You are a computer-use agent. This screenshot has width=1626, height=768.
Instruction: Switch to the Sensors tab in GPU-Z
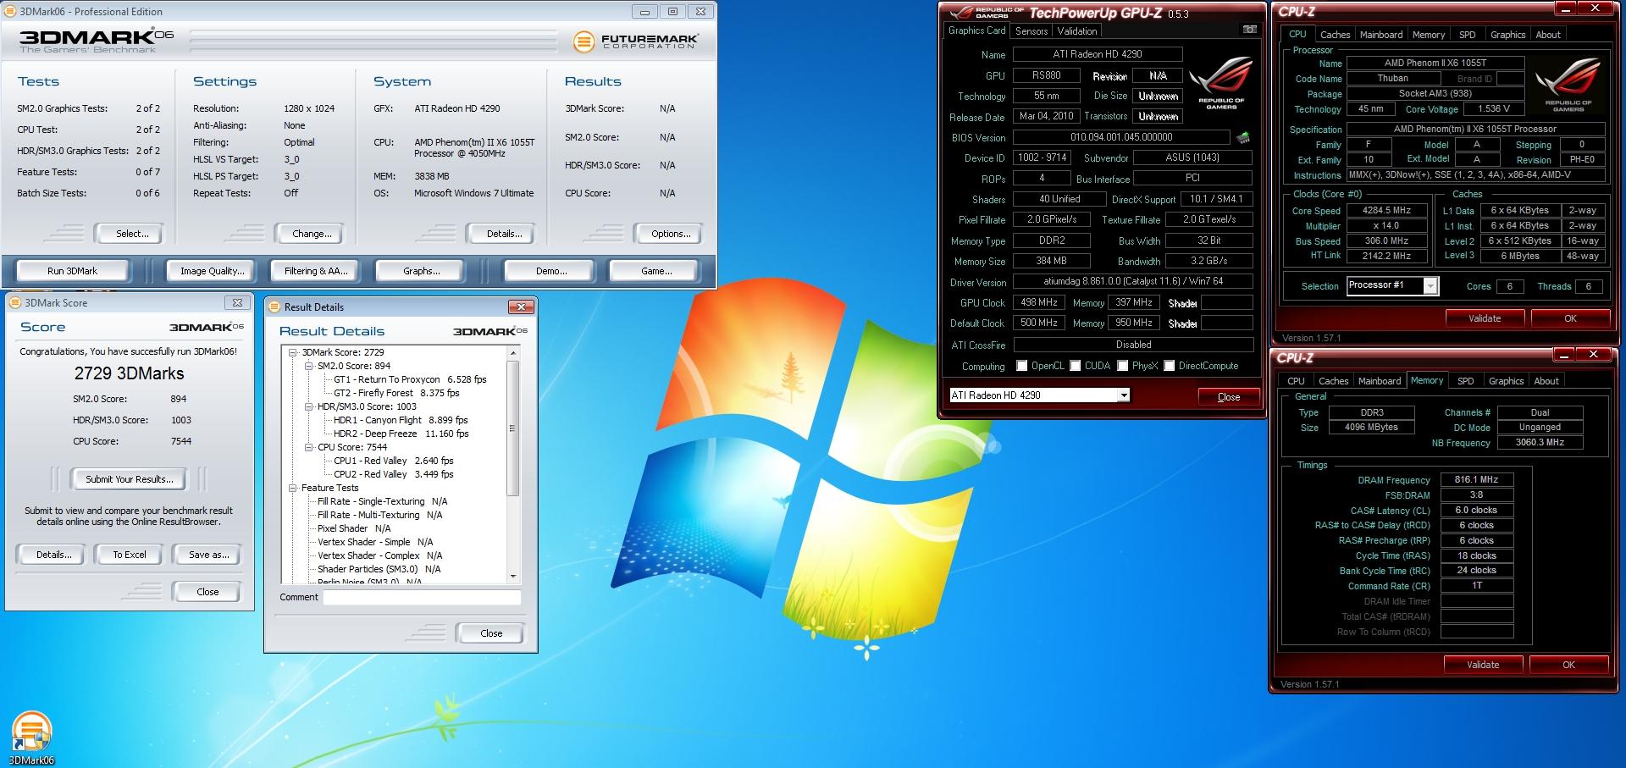(1031, 31)
